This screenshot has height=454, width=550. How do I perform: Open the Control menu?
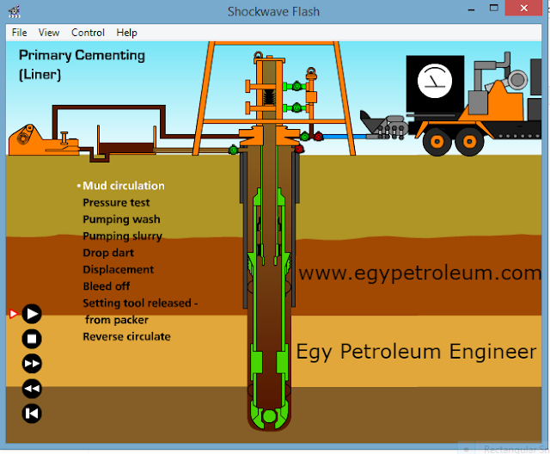click(x=88, y=33)
